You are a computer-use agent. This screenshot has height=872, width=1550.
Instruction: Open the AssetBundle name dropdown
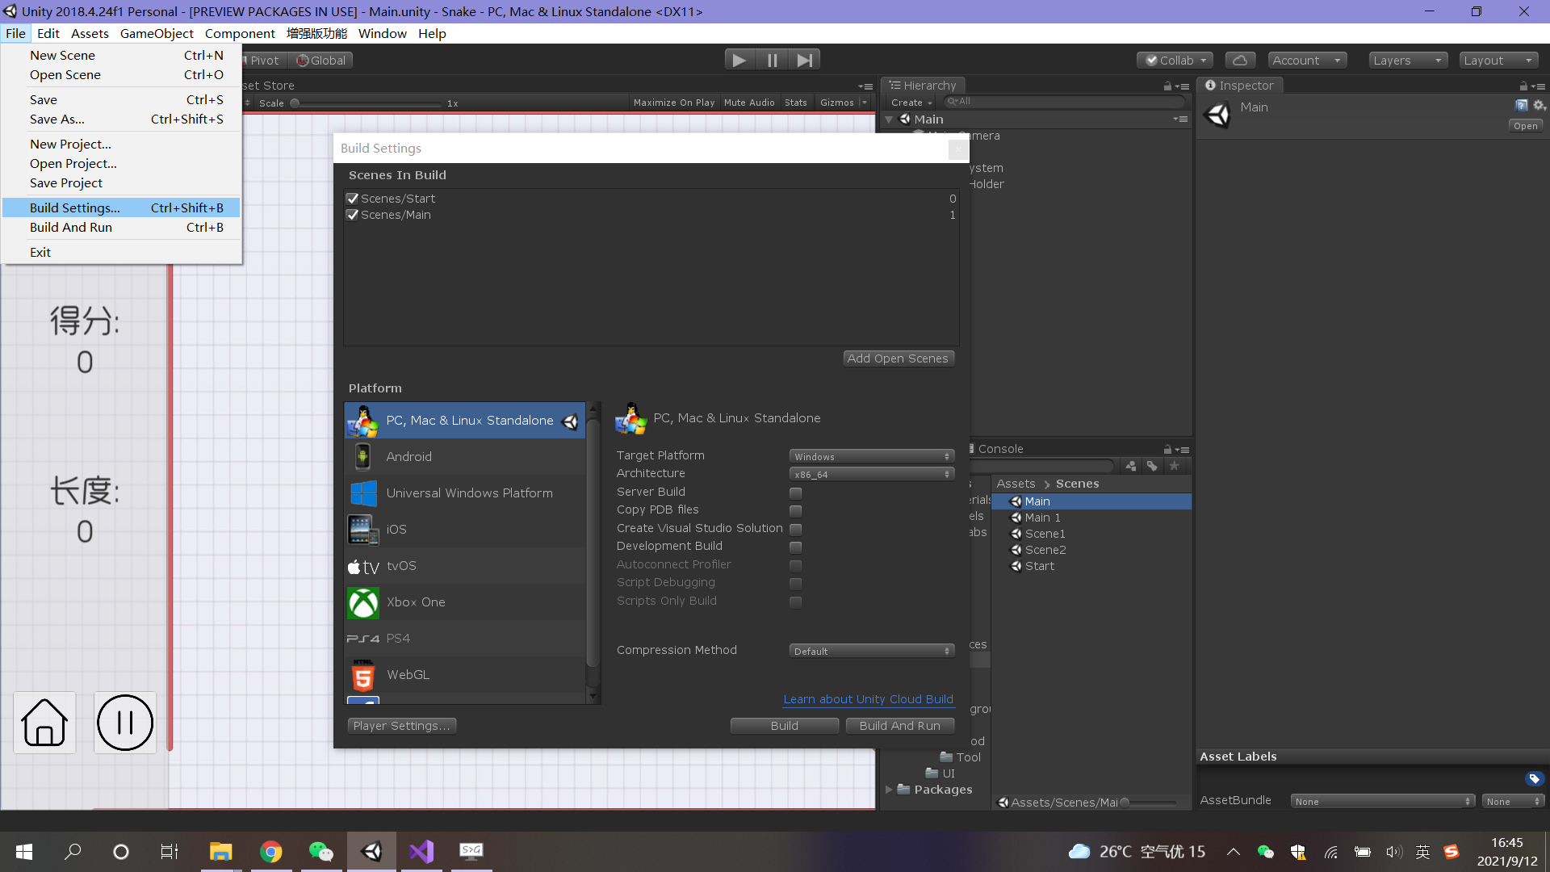(1383, 801)
